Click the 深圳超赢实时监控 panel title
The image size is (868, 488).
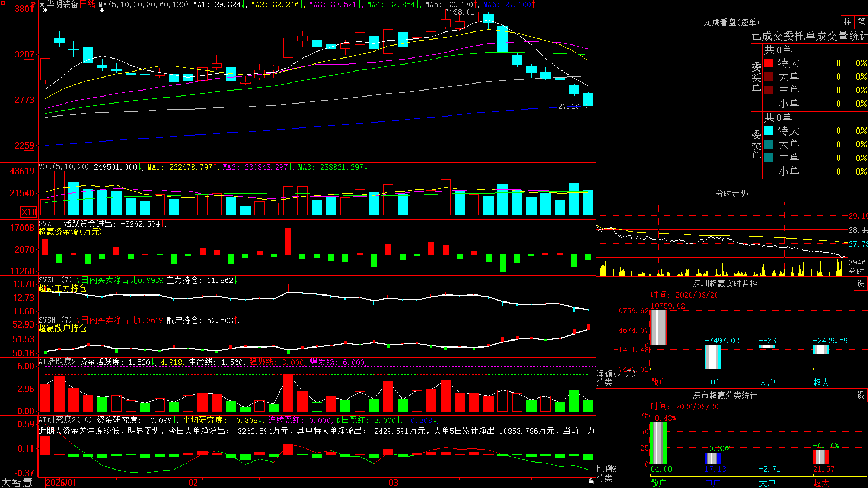725,284
